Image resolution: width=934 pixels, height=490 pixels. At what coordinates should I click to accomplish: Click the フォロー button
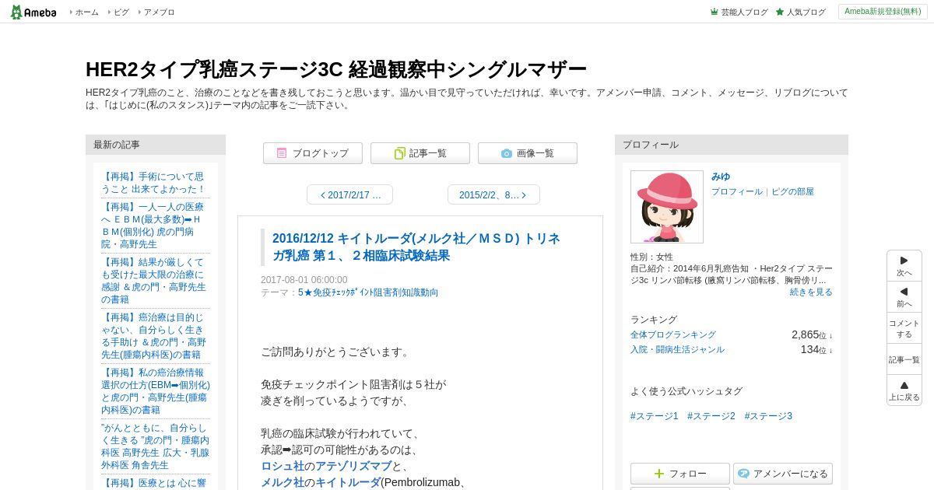[680, 474]
